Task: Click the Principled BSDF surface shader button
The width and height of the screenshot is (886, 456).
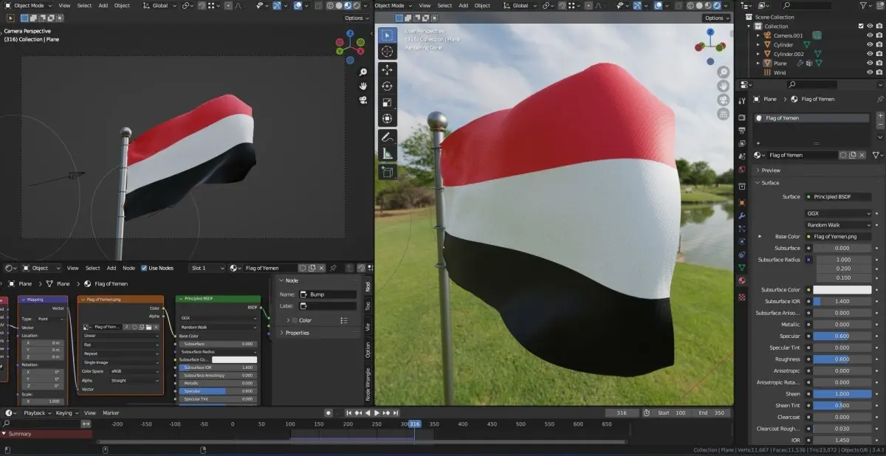Action: pyautogui.click(x=839, y=197)
